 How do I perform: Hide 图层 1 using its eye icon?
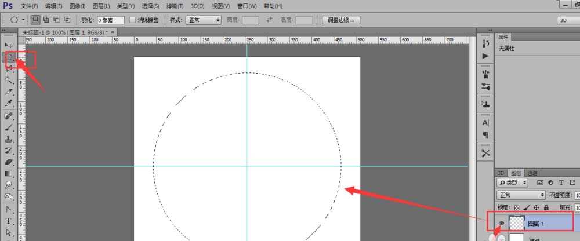click(x=501, y=222)
